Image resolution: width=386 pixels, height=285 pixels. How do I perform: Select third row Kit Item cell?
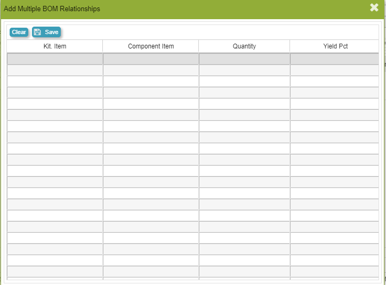click(55, 82)
